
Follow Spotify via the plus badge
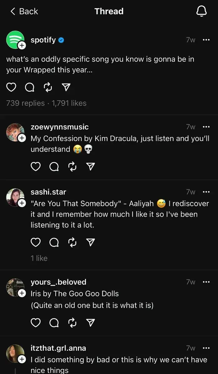click(x=21, y=46)
